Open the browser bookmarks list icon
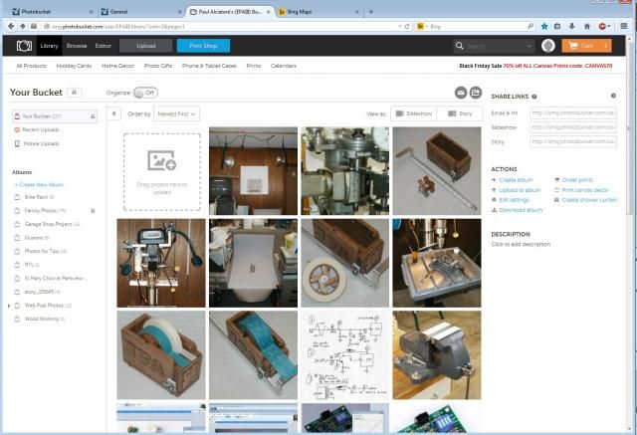 click(x=557, y=26)
